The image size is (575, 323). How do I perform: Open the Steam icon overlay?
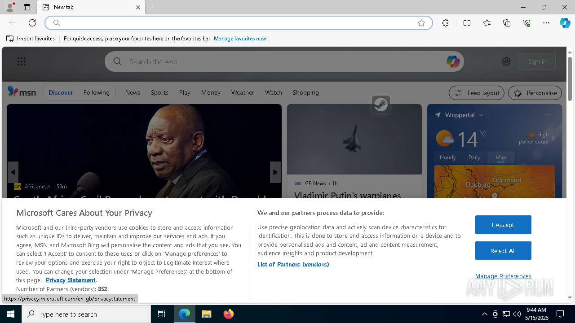[x=381, y=105]
